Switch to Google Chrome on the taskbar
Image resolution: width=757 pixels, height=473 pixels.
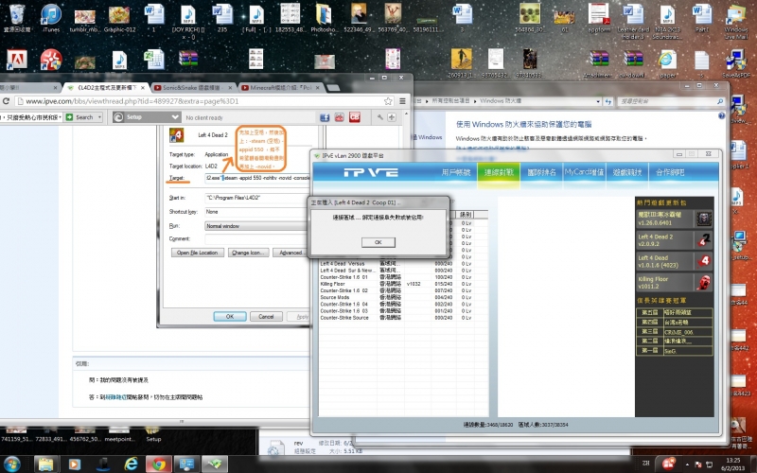pyautogui.click(x=159, y=464)
